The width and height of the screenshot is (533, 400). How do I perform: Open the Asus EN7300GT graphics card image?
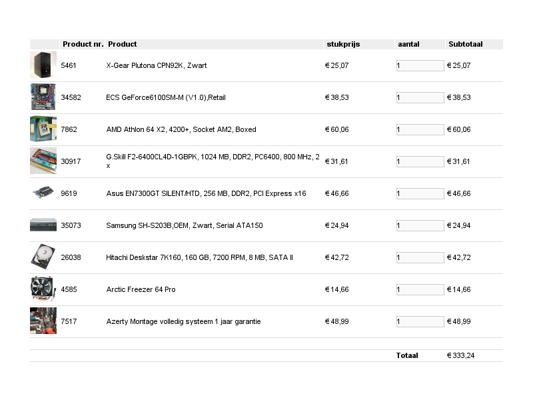click(x=43, y=193)
